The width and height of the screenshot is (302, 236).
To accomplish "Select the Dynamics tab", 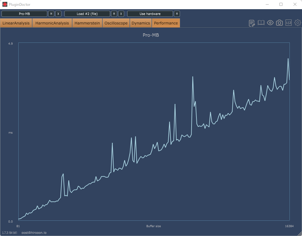I will [141, 23].
